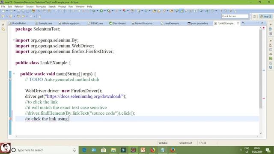This screenshot has width=274, height=154.
Task: Click the Smart Insert status entry
Action: [185, 143]
